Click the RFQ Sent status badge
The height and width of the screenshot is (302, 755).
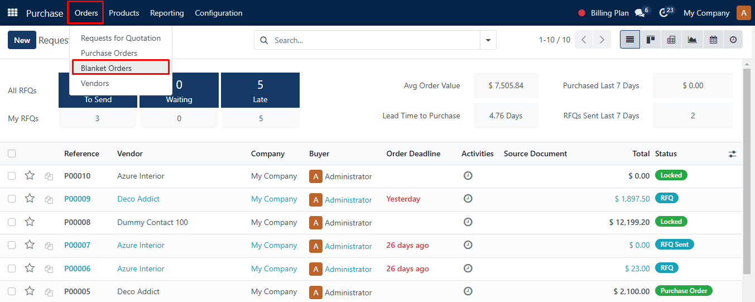click(x=674, y=245)
